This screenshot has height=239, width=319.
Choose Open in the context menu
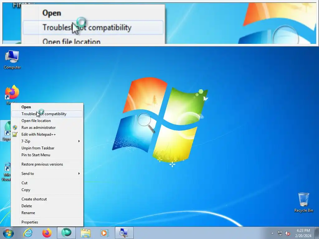click(x=47, y=107)
